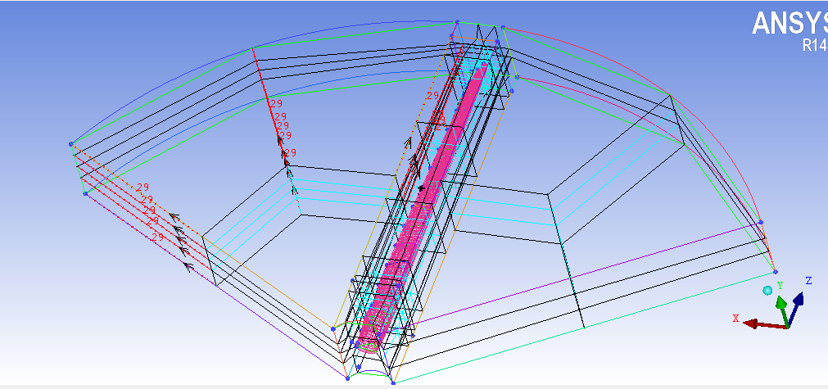Click the R14 version text under the logo
Viewport: 828px width, 389px height.
[x=814, y=46]
